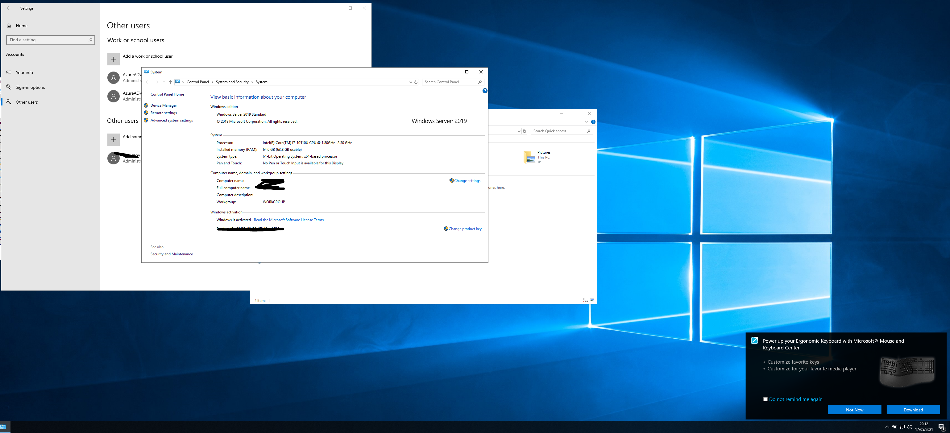Open Advanced system settings link
Screen dimensions: 950x433
tap(172, 120)
